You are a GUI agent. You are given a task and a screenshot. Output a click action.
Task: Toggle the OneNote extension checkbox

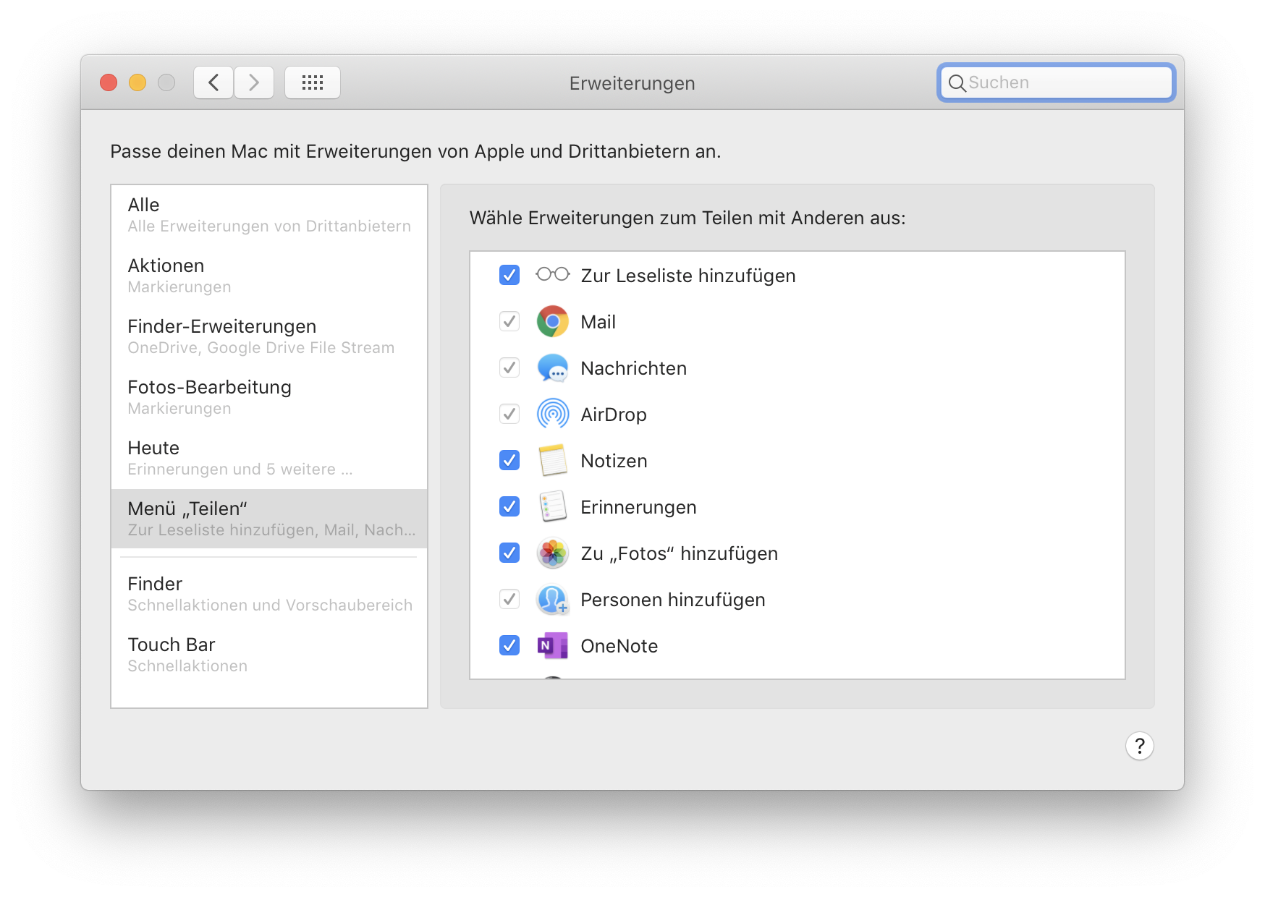coord(509,646)
